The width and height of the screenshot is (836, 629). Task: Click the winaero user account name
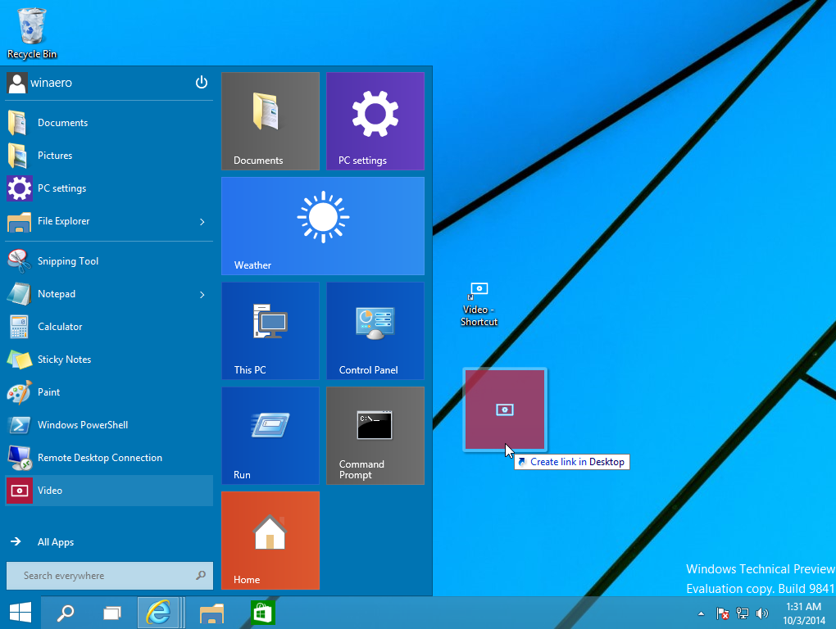pyautogui.click(x=51, y=83)
